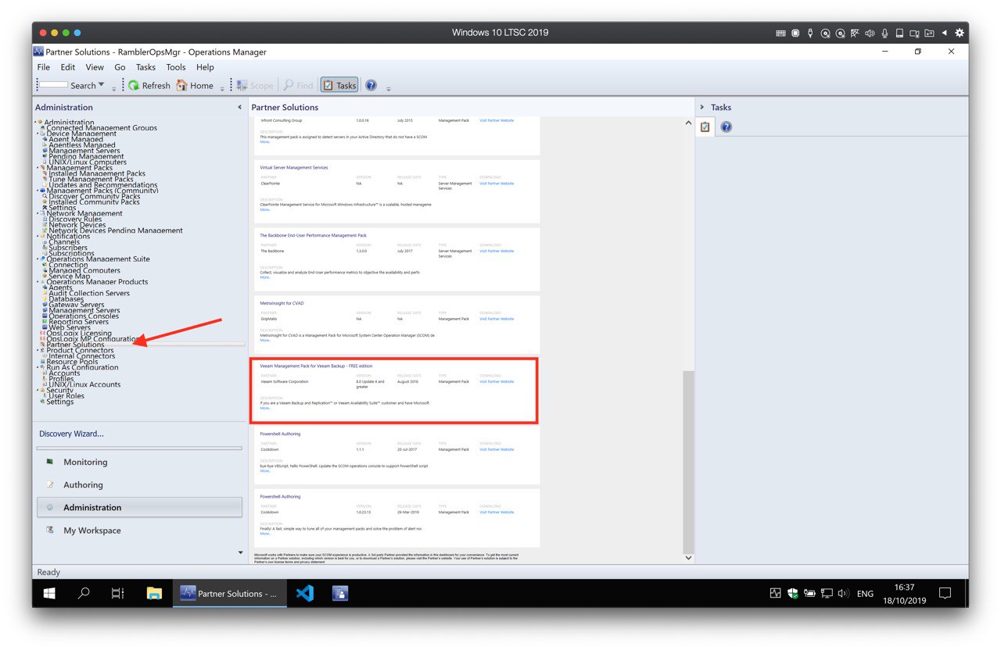Open the File menu

[44, 67]
